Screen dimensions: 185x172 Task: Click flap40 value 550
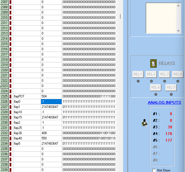44,138
